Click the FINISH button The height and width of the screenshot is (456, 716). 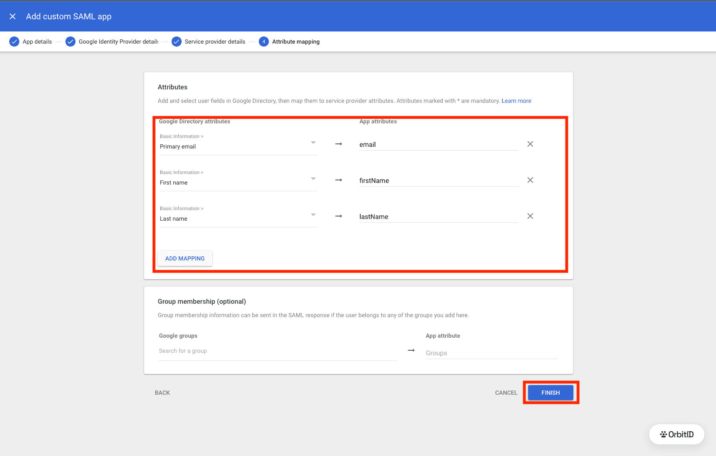[550, 393]
